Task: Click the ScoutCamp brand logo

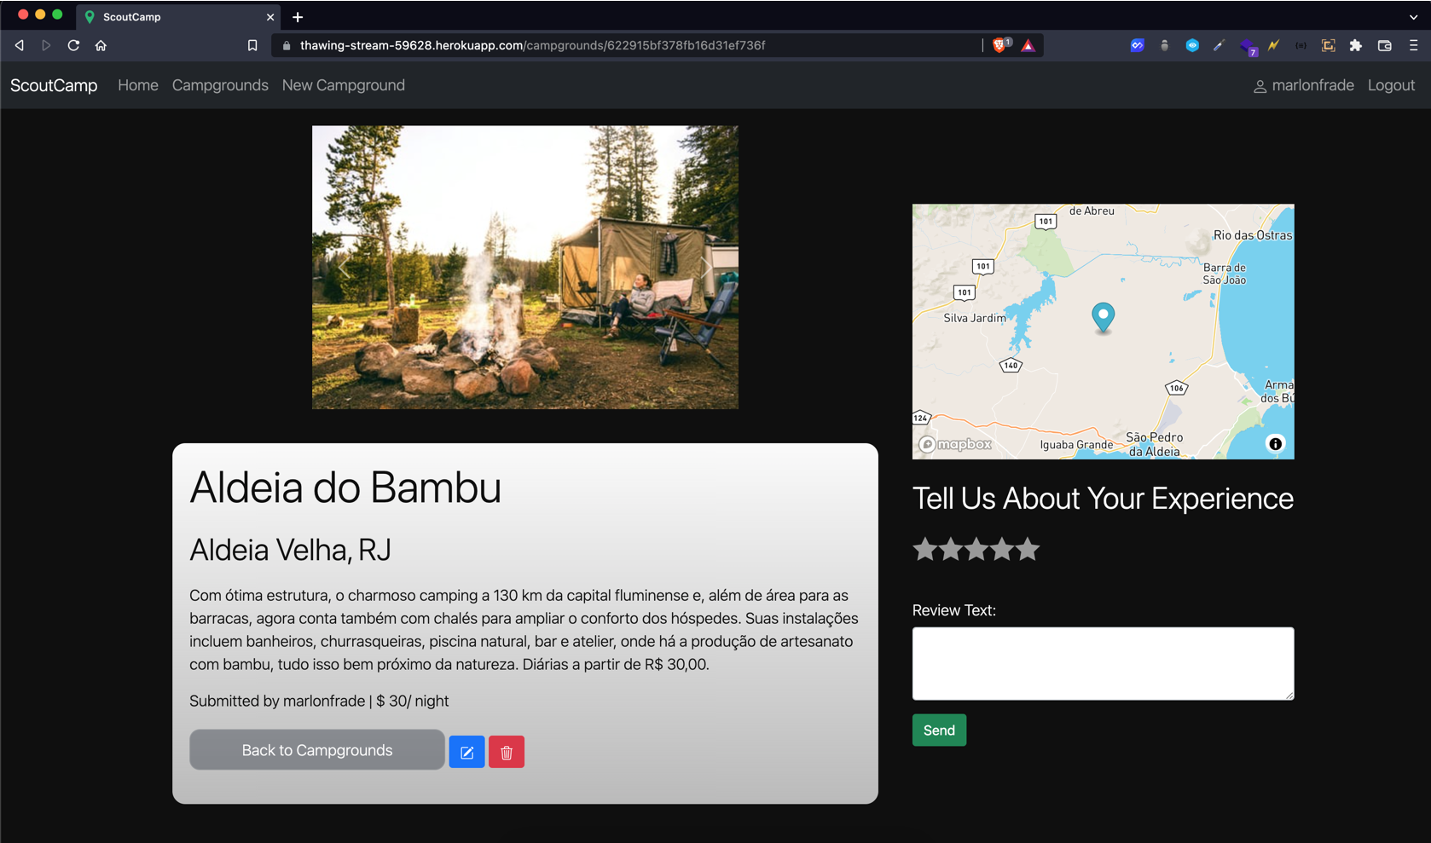Action: click(54, 85)
